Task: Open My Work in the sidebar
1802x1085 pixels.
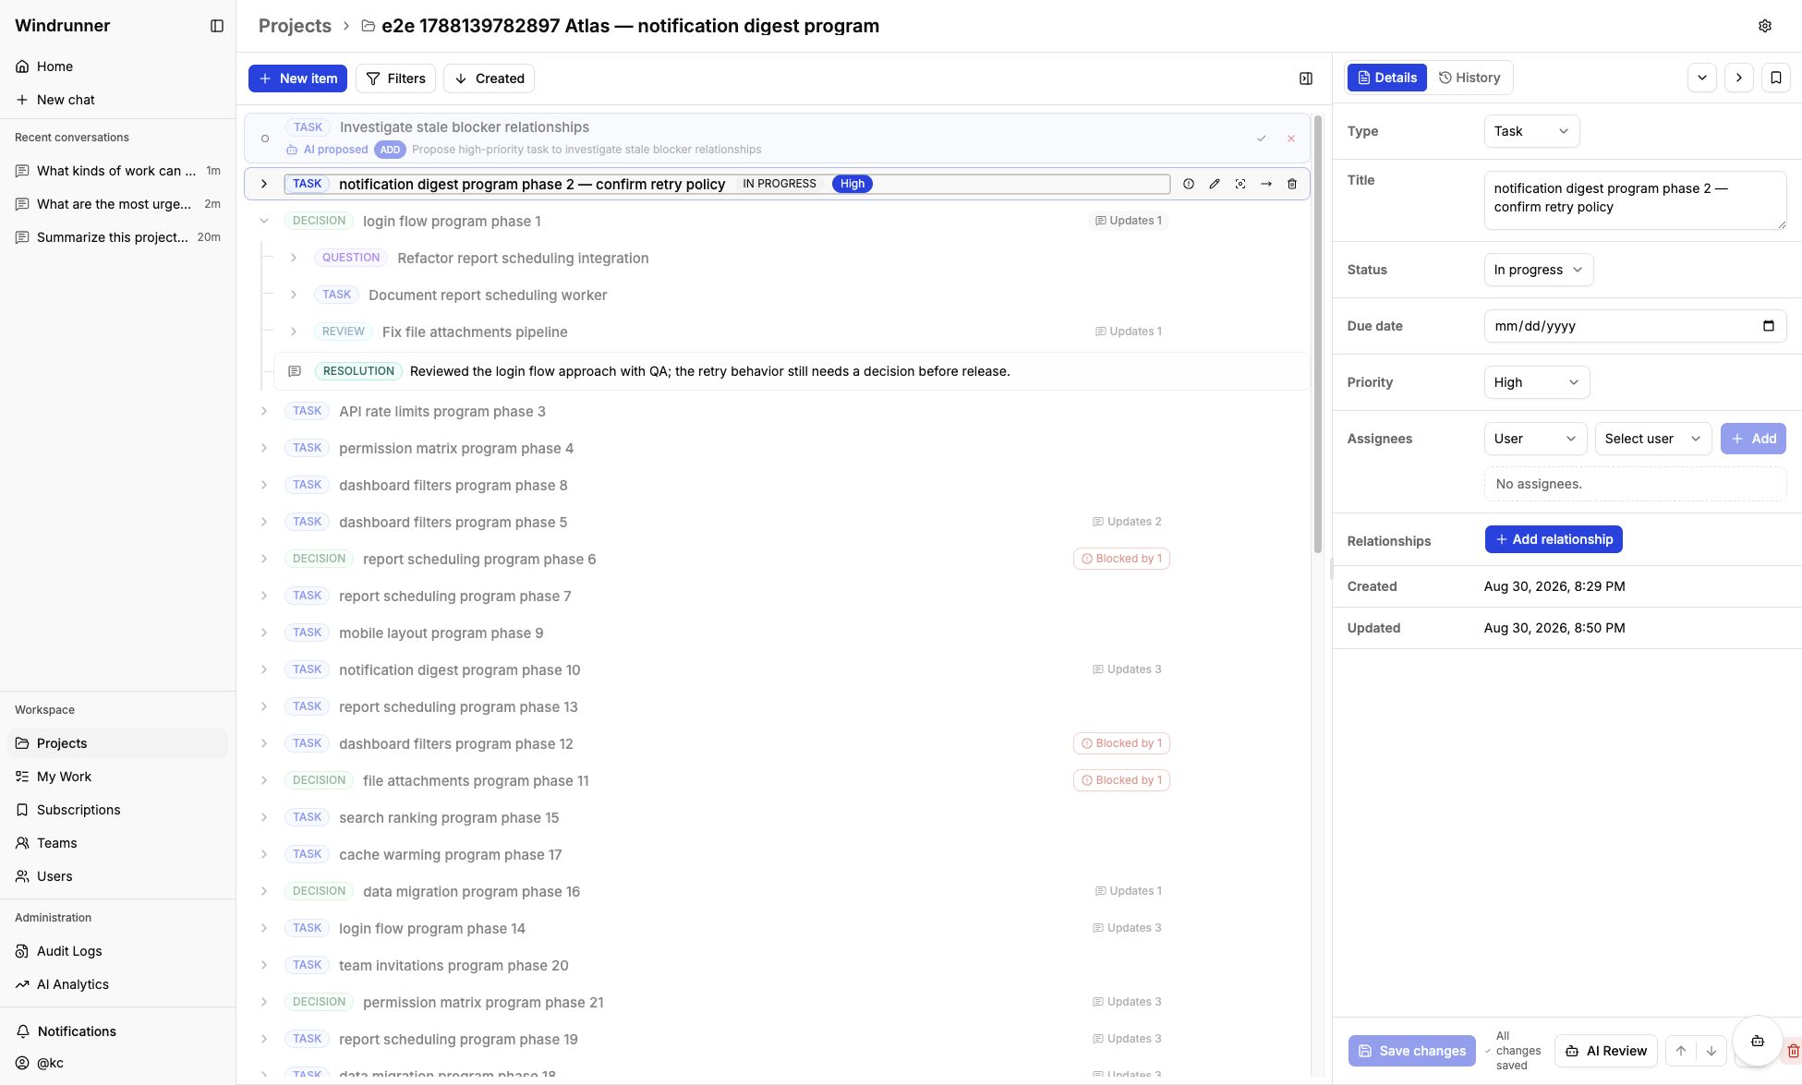Action: tap(117, 777)
